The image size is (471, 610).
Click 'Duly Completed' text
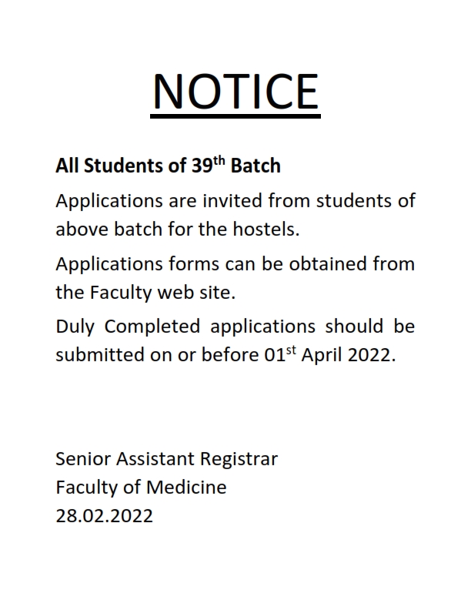(128, 327)
